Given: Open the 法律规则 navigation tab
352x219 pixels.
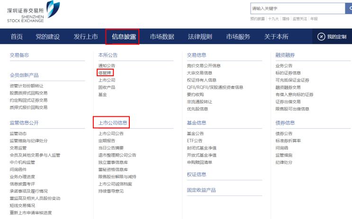Looking at the screenshot, I should tap(200, 36).
